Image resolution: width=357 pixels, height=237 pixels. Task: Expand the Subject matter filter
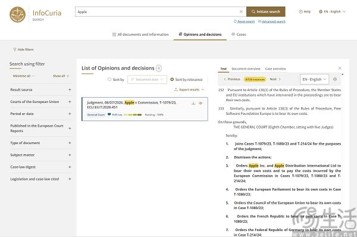40,155
